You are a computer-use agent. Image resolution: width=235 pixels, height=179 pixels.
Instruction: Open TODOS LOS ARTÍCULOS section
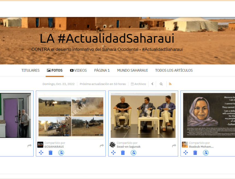174,70
